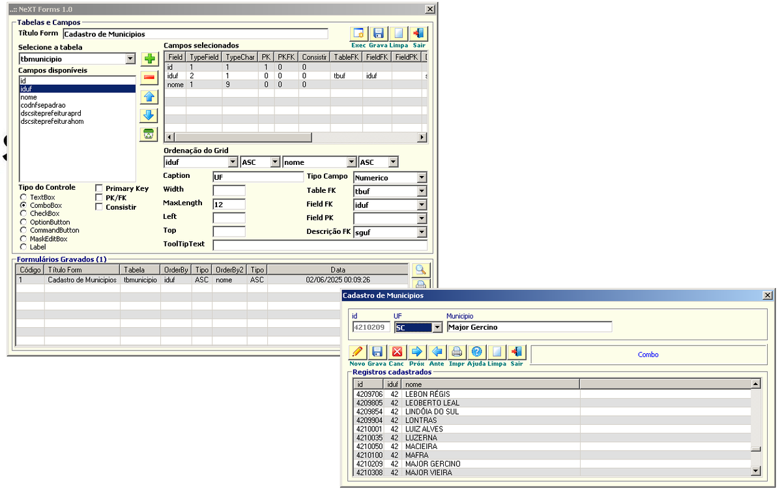Click the Data column header in saved forms
This screenshot has width=782, height=492.
coord(338,270)
